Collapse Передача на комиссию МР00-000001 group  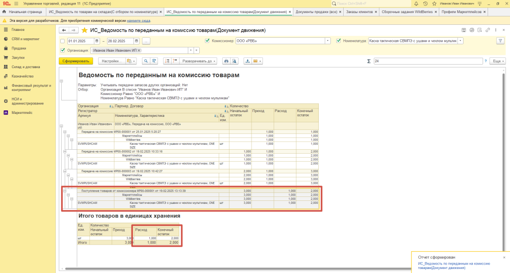coord(65,132)
